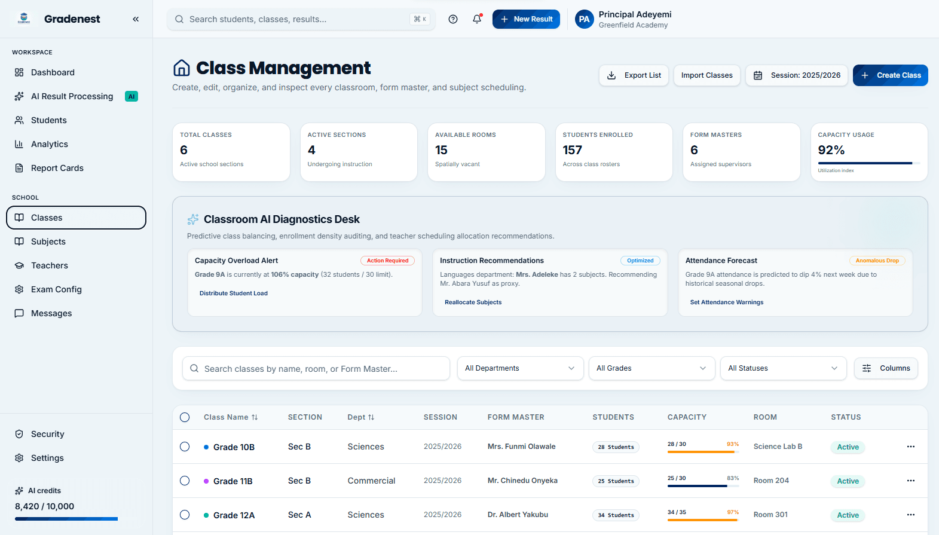Click the Grade 10B capacity bar (93%)

[704, 452]
